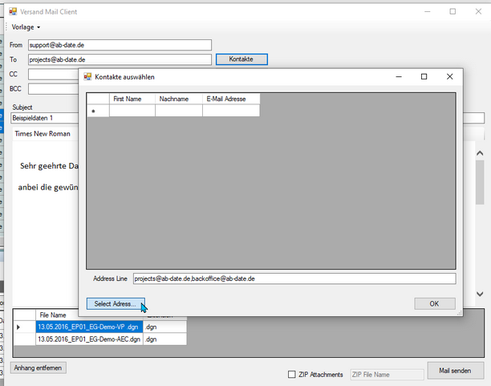Click the .dgn extension cell of EG-Demo-AEC row
491x386 pixels.
tap(164, 339)
